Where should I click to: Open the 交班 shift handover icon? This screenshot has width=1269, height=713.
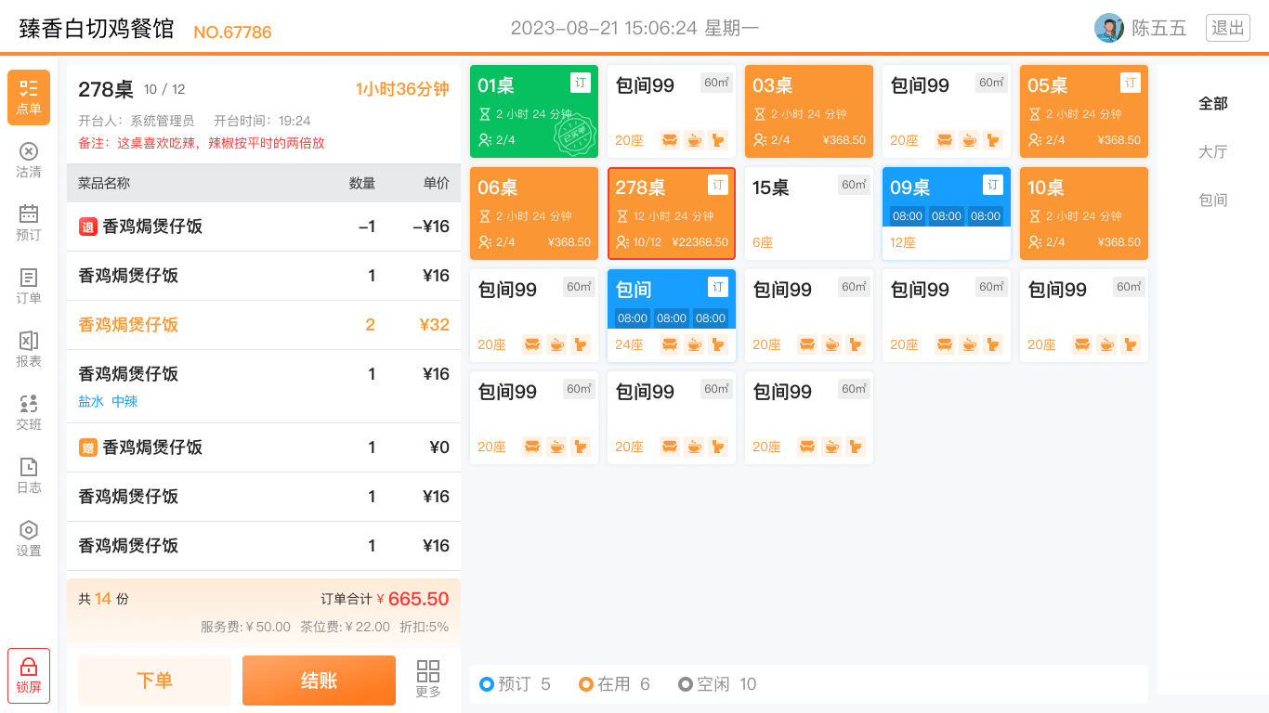point(29,405)
